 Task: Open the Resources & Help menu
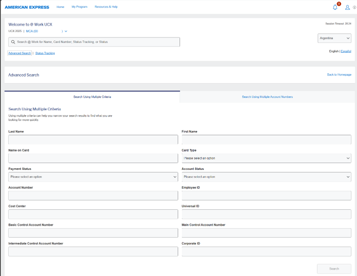point(106,7)
